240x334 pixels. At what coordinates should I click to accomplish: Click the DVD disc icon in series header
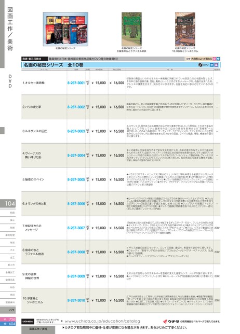200,65
